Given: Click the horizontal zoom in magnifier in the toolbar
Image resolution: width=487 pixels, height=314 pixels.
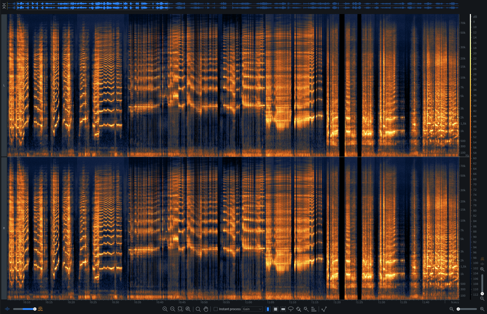Looking at the screenshot, I should pyautogui.click(x=165, y=309).
